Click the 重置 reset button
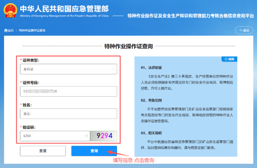This screenshot has width=257, height=168. tap(43, 151)
